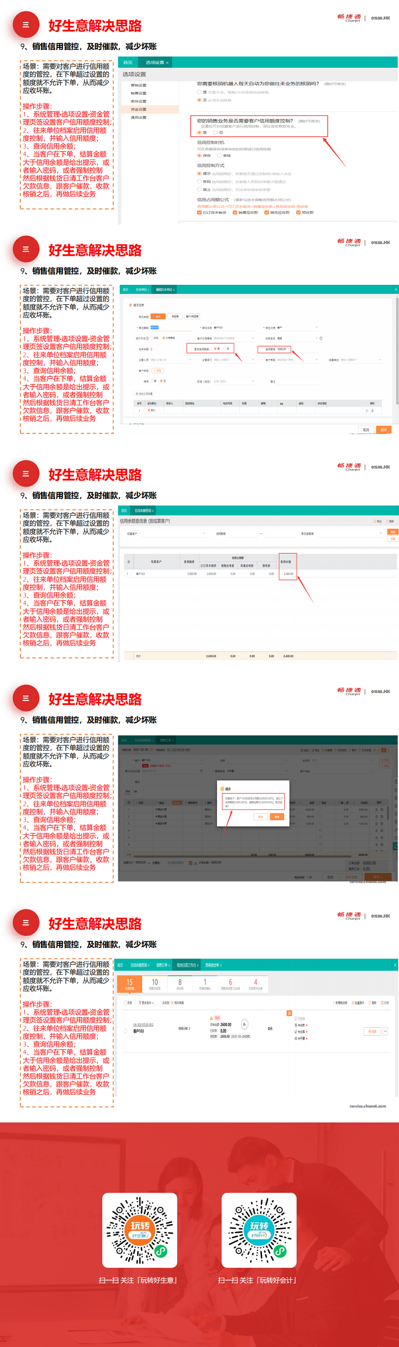Open 通用设置 in the options sidebar
The width and height of the screenshot is (399, 1347).
pos(139,117)
